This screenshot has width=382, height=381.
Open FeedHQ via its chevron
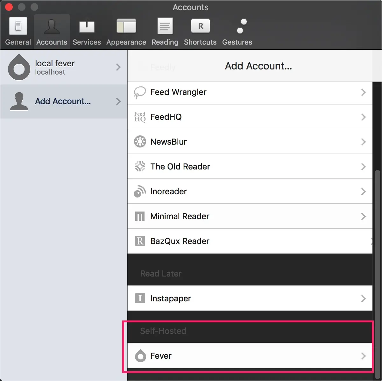(363, 117)
